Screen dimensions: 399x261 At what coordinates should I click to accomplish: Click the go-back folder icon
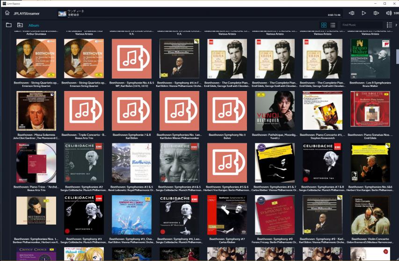(20, 25)
